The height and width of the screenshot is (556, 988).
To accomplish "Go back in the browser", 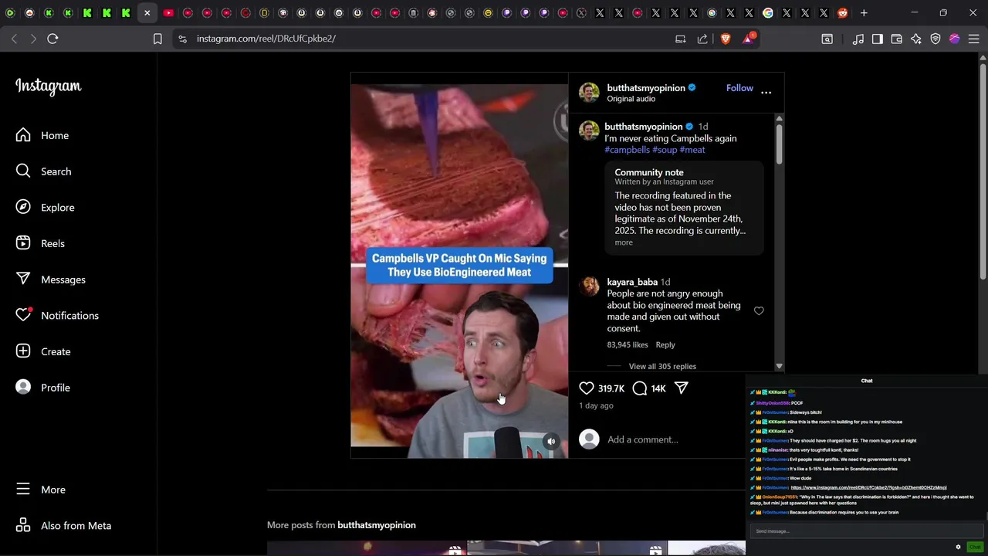I will (x=14, y=39).
